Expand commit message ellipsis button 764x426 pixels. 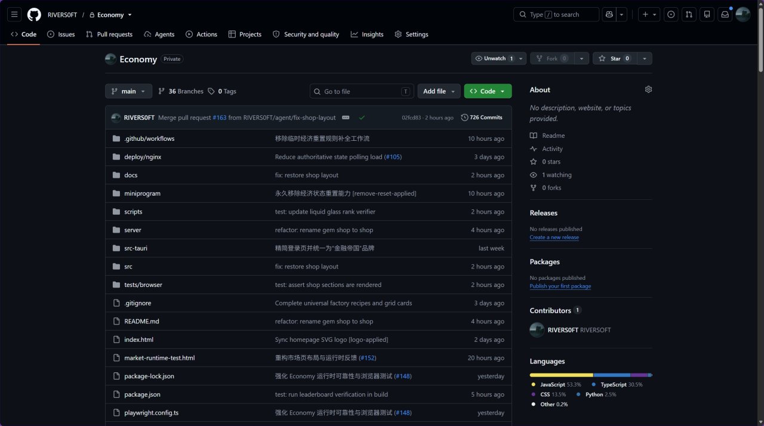(346, 118)
